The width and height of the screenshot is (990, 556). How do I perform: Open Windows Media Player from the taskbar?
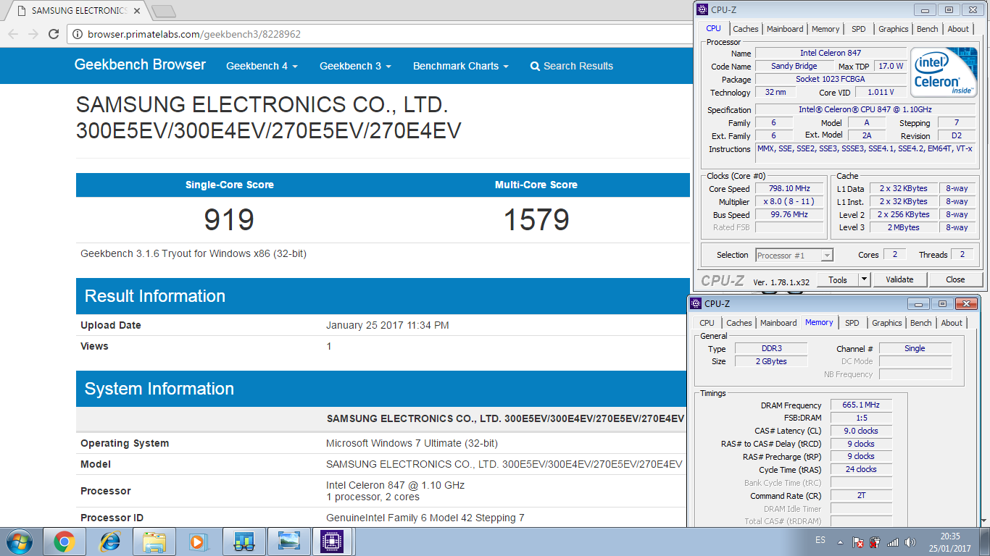click(197, 542)
